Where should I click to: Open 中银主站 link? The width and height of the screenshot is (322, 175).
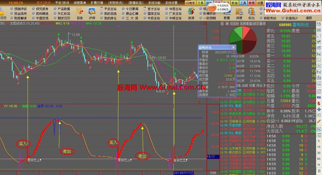[x=173, y=18]
